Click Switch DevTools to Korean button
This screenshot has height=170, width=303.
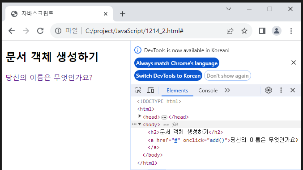tap(168, 76)
